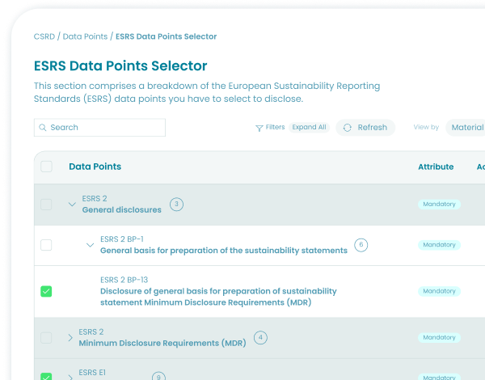Screen dimensions: 485x380
Task: Click the 'View by' label
Action: (x=426, y=127)
